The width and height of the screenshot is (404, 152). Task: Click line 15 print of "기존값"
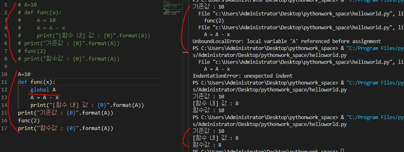point(66,113)
